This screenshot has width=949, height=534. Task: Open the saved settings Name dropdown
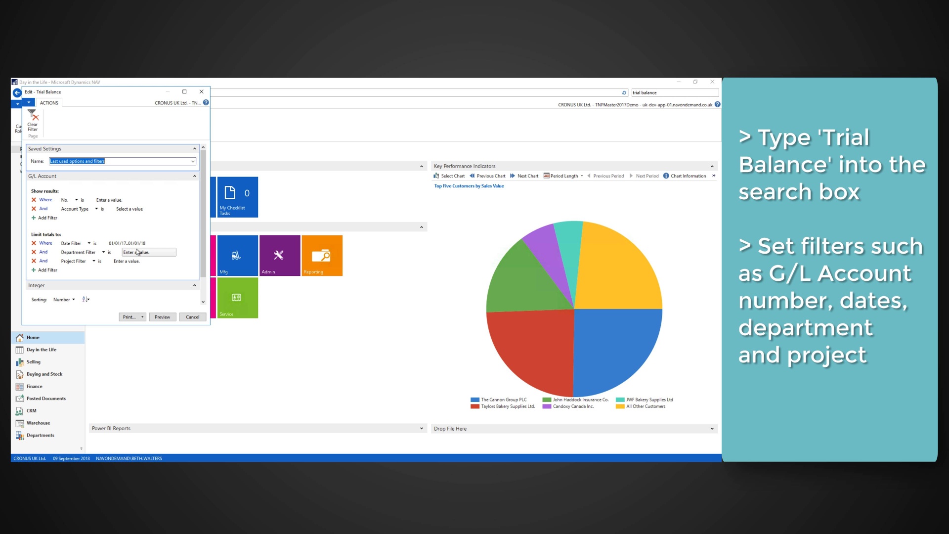click(192, 161)
